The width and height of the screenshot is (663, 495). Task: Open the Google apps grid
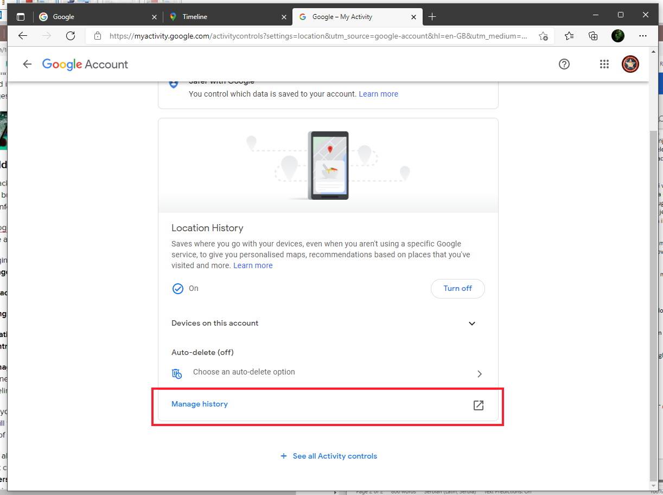[x=604, y=64]
